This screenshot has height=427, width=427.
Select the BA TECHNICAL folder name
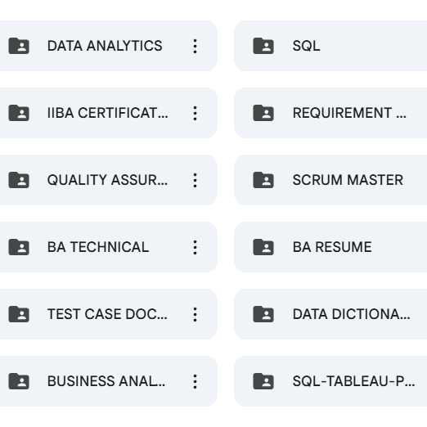pyautogui.click(x=98, y=247)
